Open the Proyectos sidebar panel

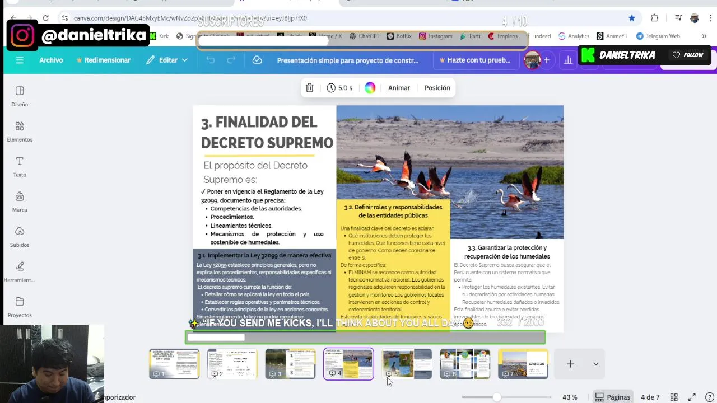pos(20,307)
